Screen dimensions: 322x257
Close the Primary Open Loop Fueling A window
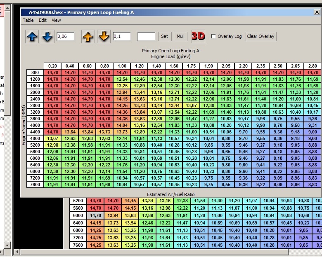point(317,12)
